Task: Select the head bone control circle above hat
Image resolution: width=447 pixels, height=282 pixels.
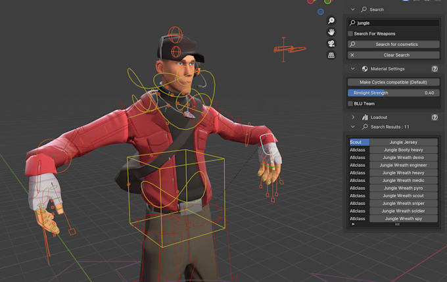Action: click(x=176, y=34)
